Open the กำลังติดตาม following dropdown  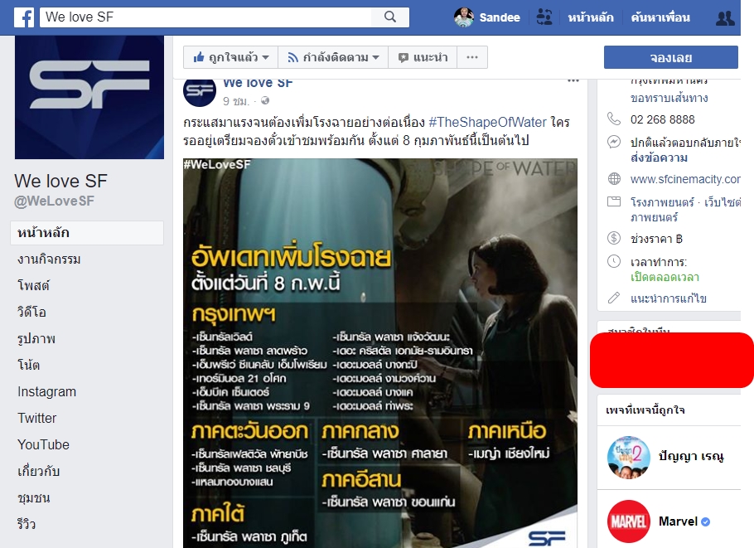[333, 57]
